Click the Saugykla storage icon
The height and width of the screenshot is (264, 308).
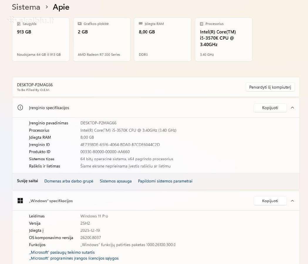pyautogui.click(x=19, y=24)
